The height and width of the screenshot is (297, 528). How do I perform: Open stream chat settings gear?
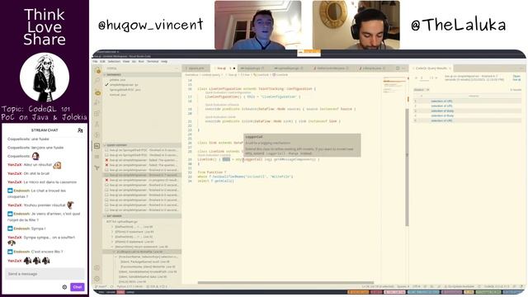tap(64, 287)
